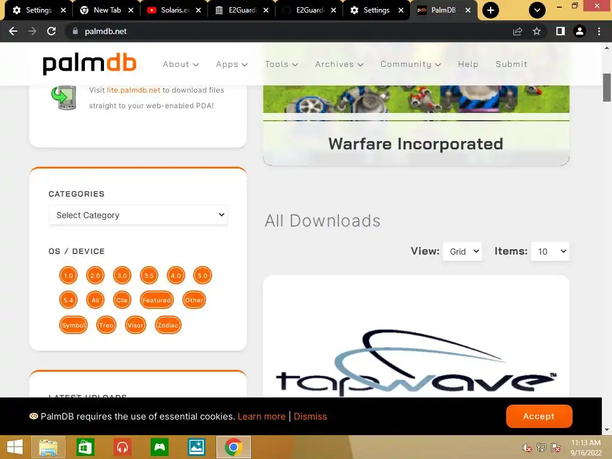This screenshot has height=459, width=612.
Task: Close the Solaris YouTube tab
Action: point(198,10)
